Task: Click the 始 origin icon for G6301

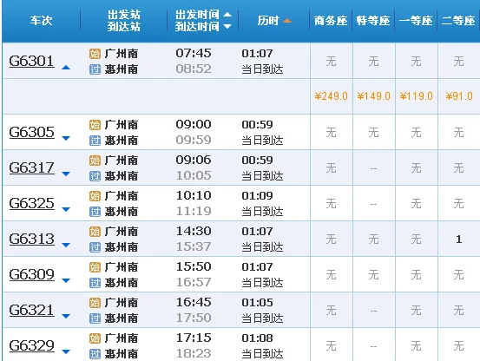Action: point(95,54)
